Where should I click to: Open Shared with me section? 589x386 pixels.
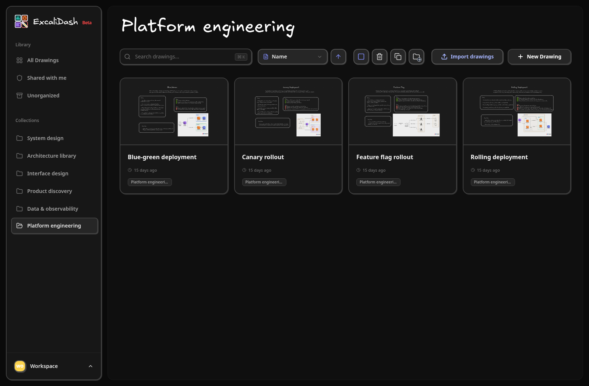coord(54,78)
